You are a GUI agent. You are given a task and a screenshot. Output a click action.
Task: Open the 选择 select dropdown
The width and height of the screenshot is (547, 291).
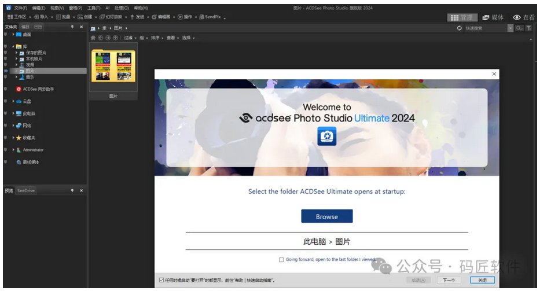[188, 38]
